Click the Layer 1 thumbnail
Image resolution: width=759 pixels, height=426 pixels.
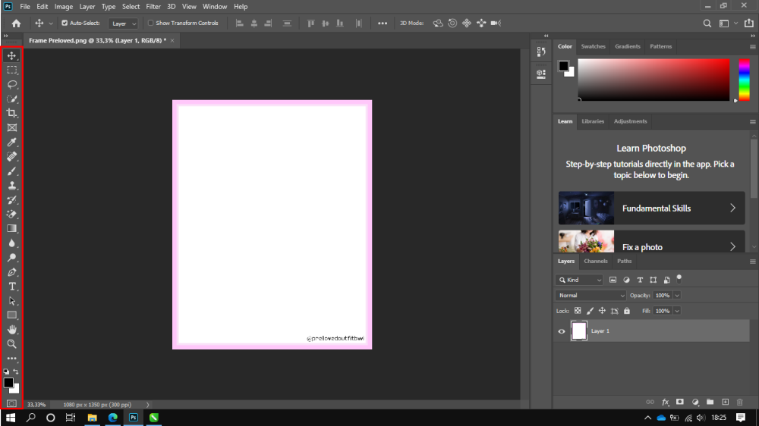[579, 331]
